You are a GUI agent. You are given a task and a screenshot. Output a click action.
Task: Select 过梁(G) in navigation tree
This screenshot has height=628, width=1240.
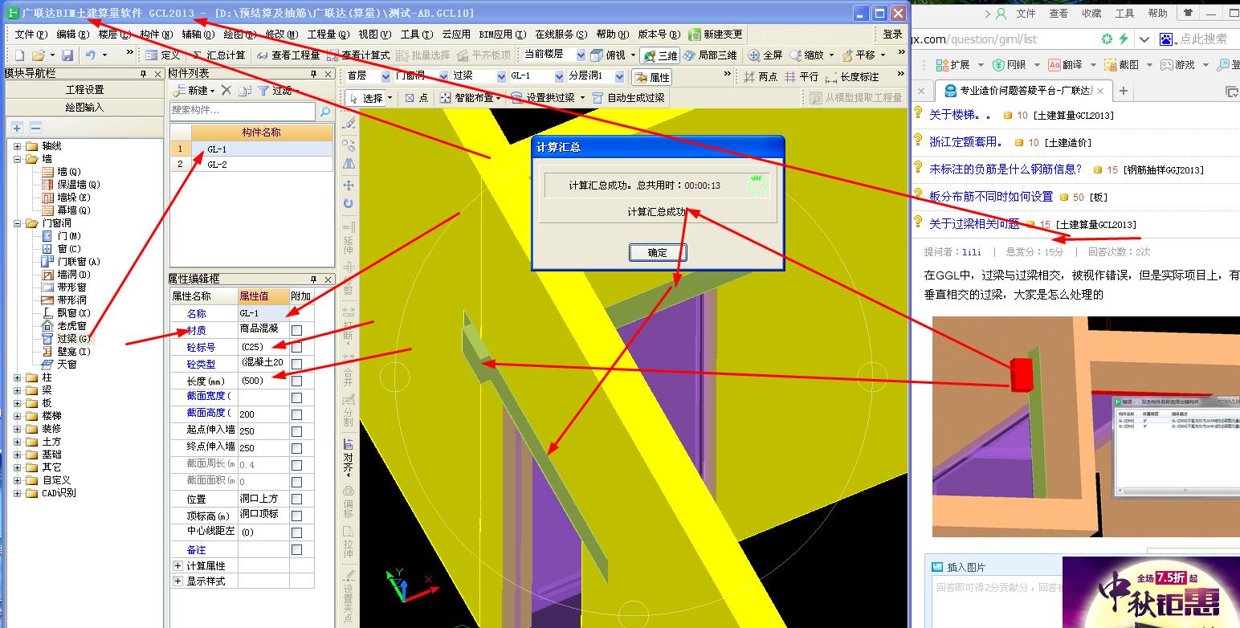(74, 339)
